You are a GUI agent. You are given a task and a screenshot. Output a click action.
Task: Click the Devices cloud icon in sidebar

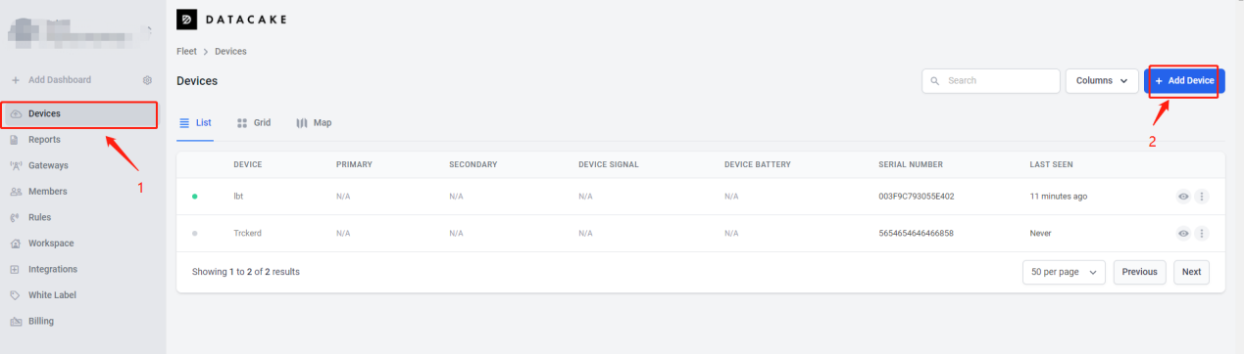click(x=16, y=114)
